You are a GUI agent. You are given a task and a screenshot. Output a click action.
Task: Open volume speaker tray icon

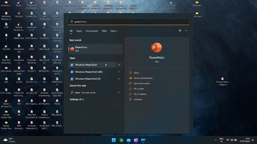(x=232, y=140)
